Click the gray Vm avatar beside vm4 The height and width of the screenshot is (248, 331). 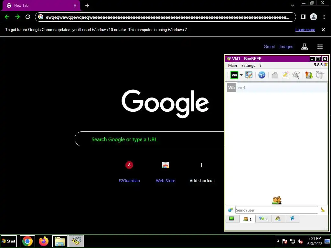[x=231, y=87]
